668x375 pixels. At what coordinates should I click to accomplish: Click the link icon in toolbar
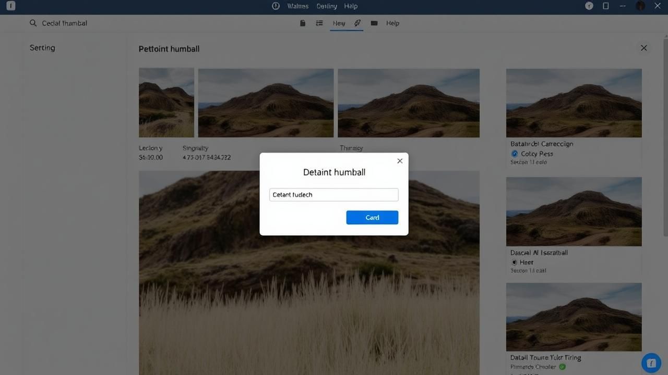click(x=357, y=23)
